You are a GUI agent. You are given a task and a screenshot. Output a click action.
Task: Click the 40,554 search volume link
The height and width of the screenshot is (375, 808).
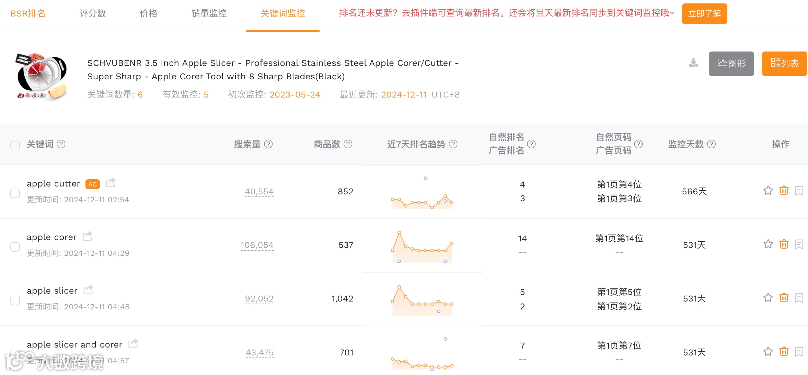(x=259, y=192)
